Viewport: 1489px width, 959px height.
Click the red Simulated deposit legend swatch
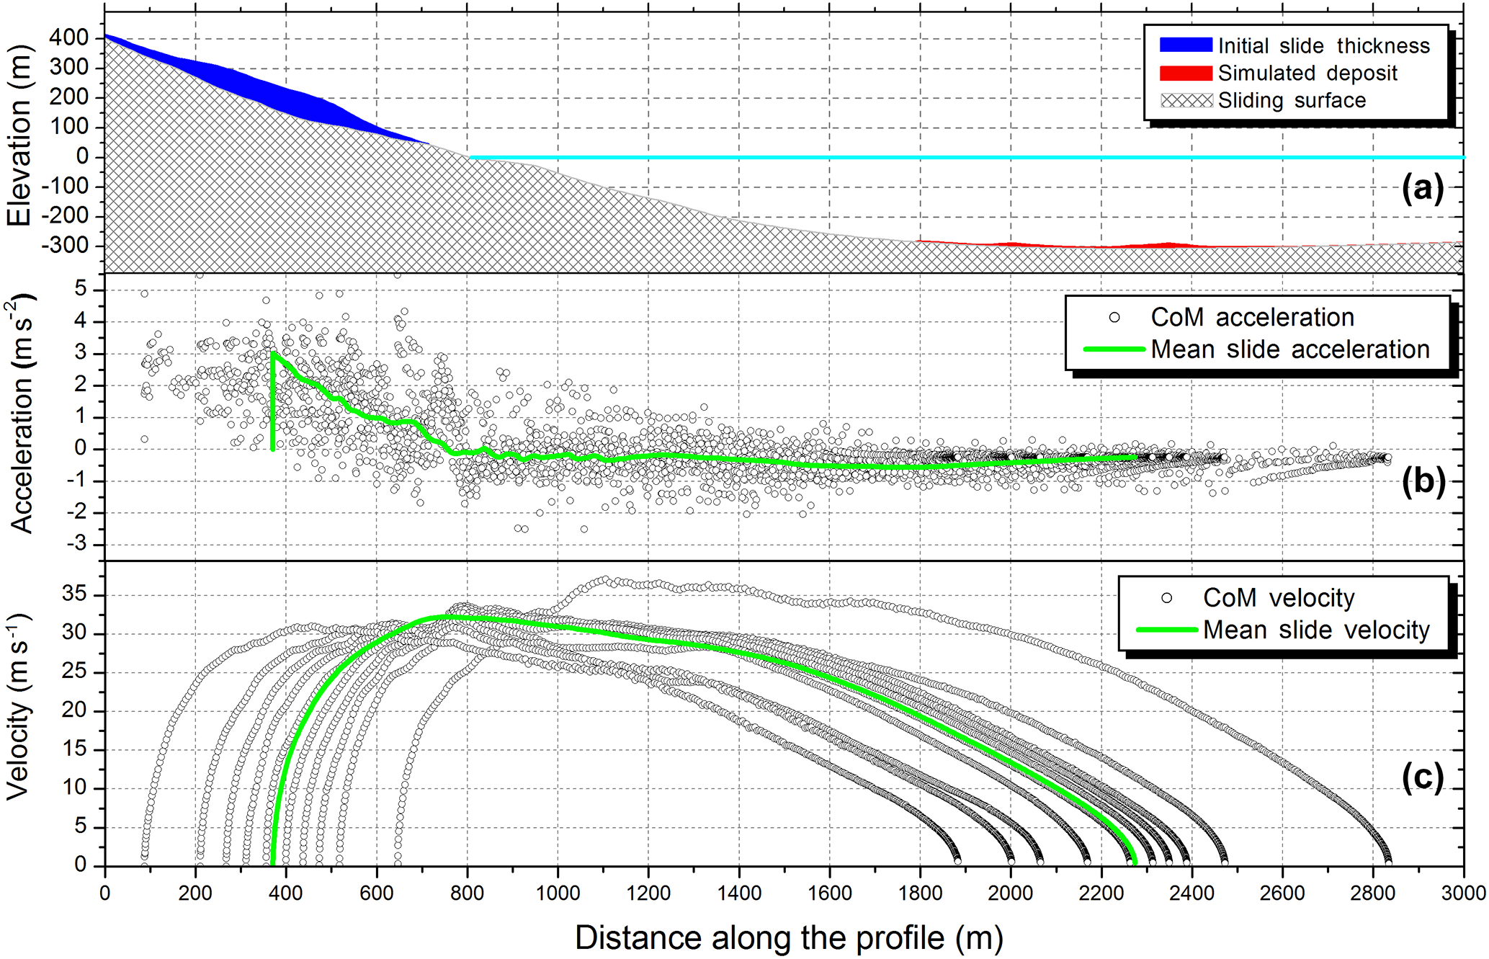[x=1185, y=73]
